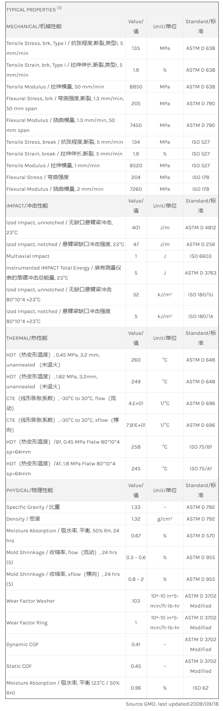Click the PHYSICAL section header
223x711 pixels.
[30, 490]
